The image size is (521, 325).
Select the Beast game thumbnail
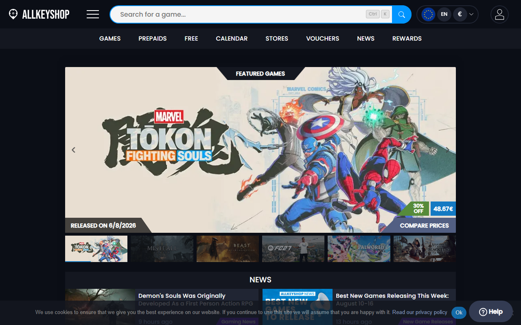[228, 249]
